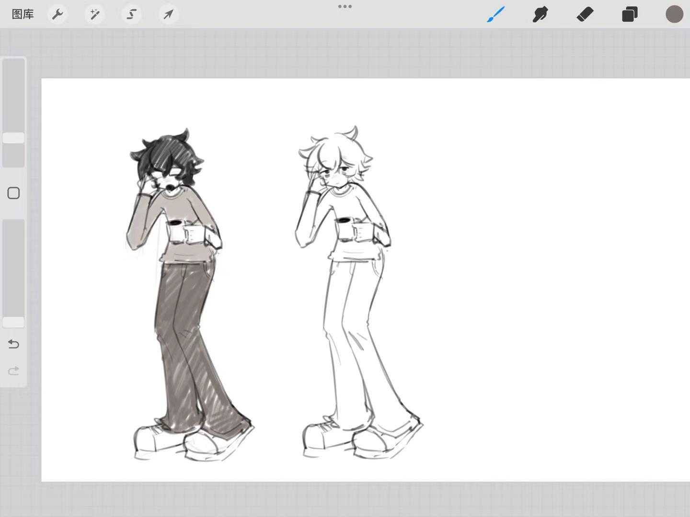
Task: Tap the square modify button in sidebar
Action: 13,193
